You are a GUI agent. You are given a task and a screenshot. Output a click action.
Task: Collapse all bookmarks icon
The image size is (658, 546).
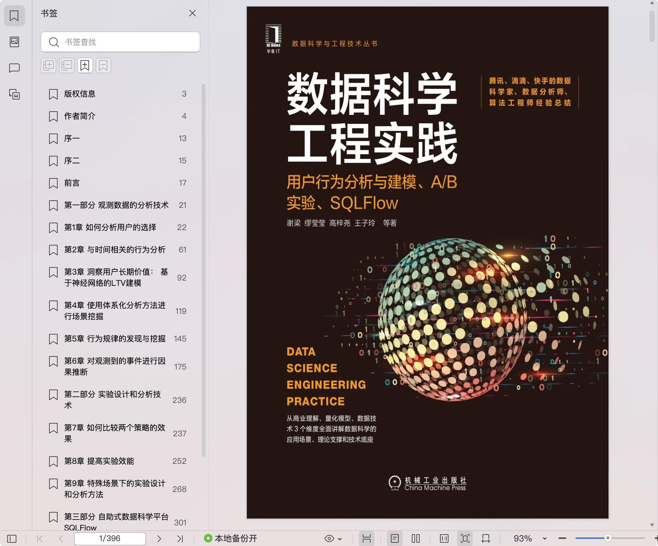click(67, 65)
